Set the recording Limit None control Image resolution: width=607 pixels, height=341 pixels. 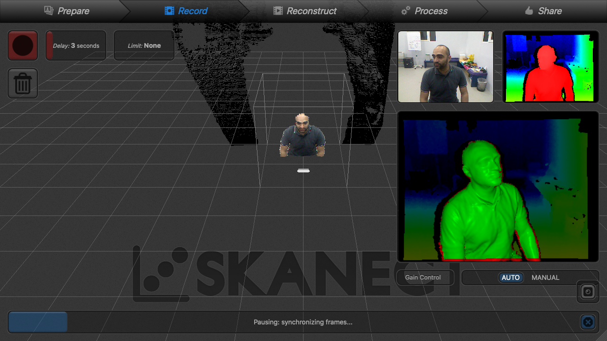click(x=144, y=45)
